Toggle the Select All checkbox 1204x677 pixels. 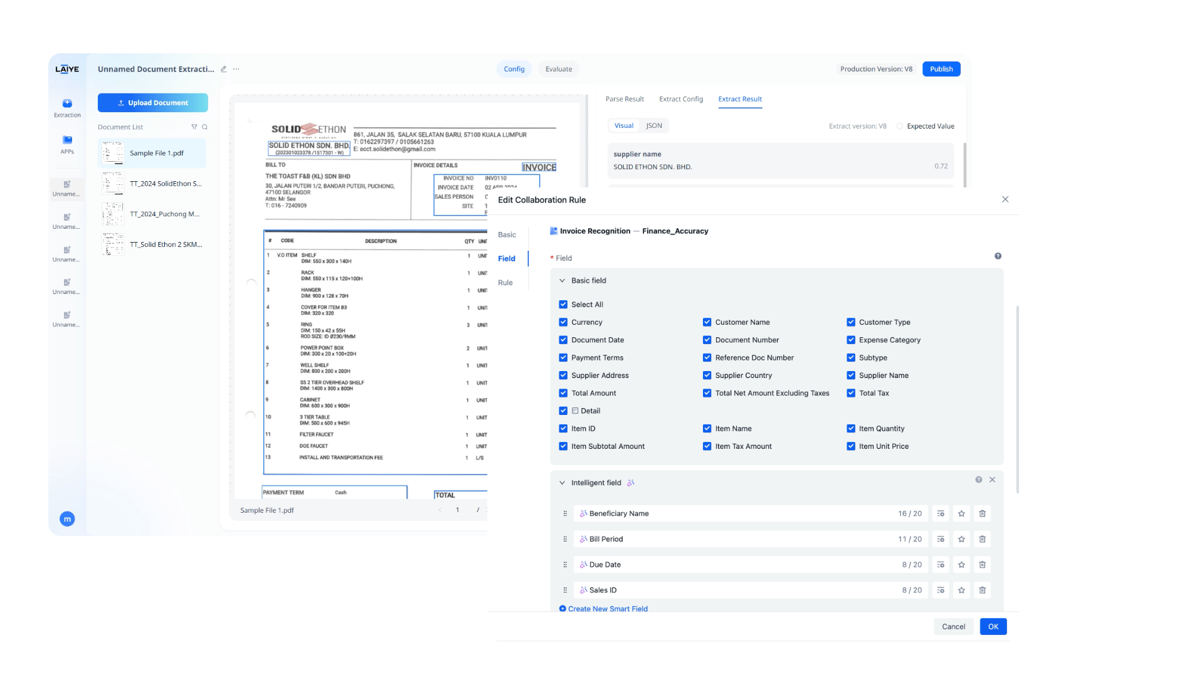coord(563,305)
